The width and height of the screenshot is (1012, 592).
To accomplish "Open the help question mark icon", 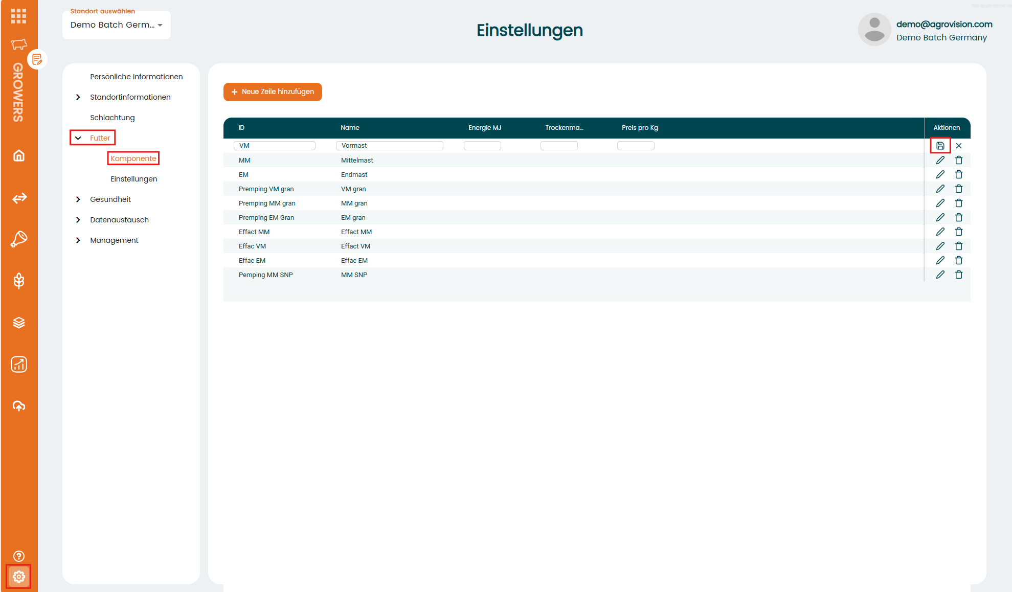I will click(x=19, y=556).
